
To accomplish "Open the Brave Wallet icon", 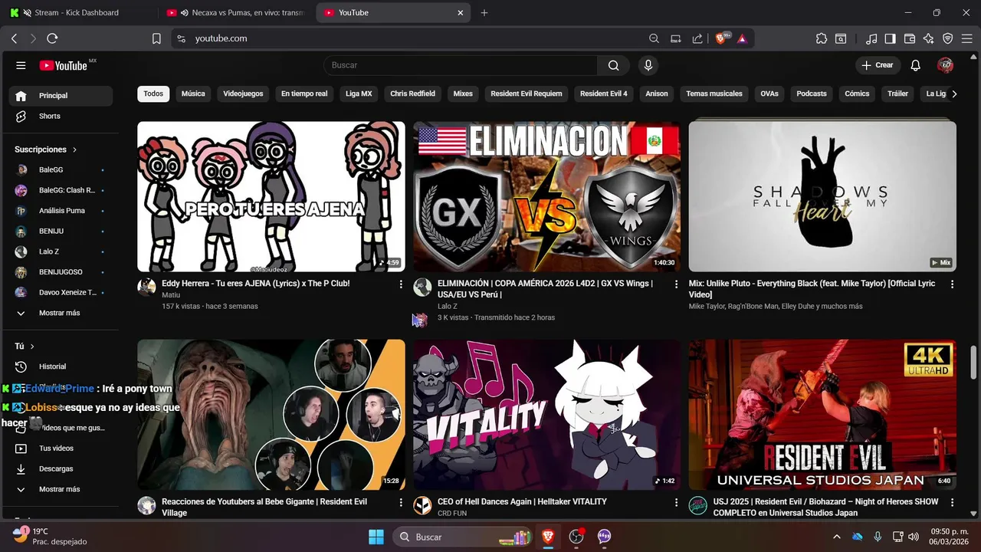I will (910, 38).
